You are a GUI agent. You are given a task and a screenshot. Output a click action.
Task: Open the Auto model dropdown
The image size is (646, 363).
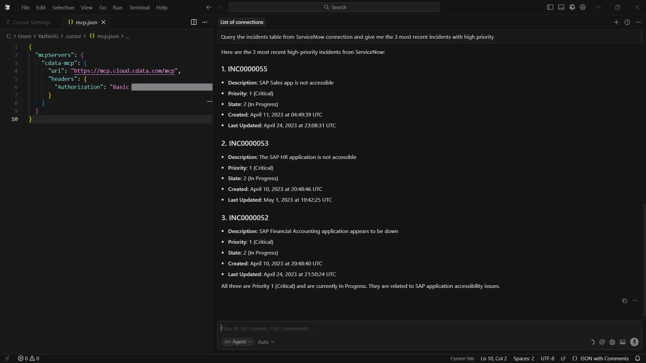266,342
